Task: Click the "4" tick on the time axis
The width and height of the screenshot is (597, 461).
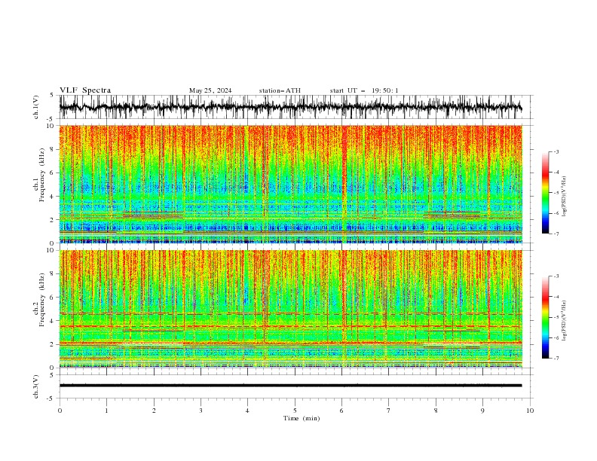Action: click(x=247, y=411)
